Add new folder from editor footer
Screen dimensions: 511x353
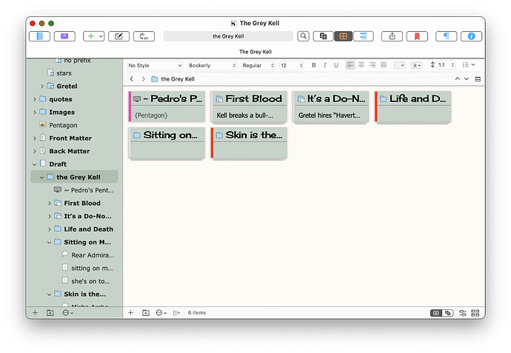click(146, 312)
